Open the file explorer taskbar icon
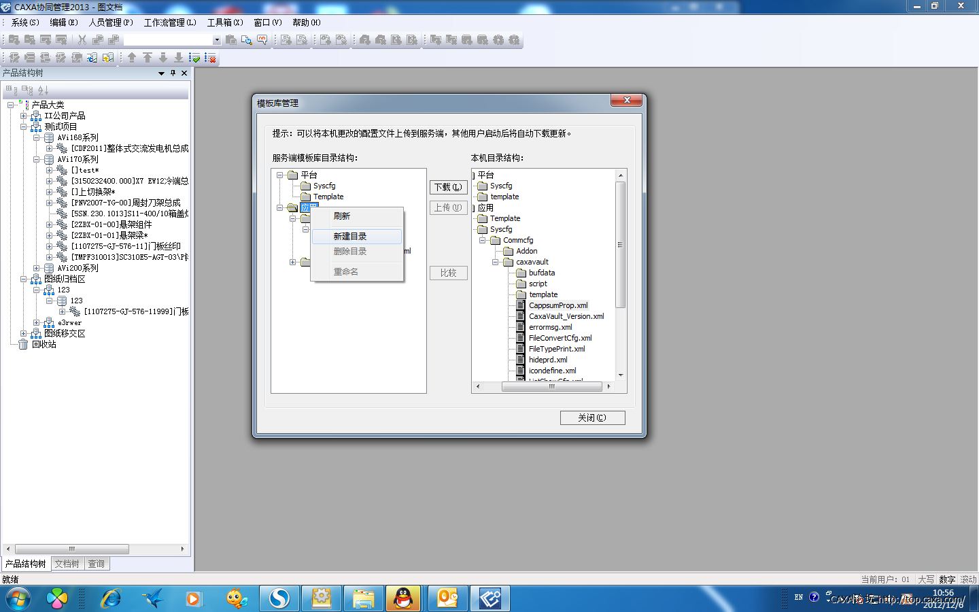Image resolution: width=979 pixels, height=612 pixels. coord(363,598)
